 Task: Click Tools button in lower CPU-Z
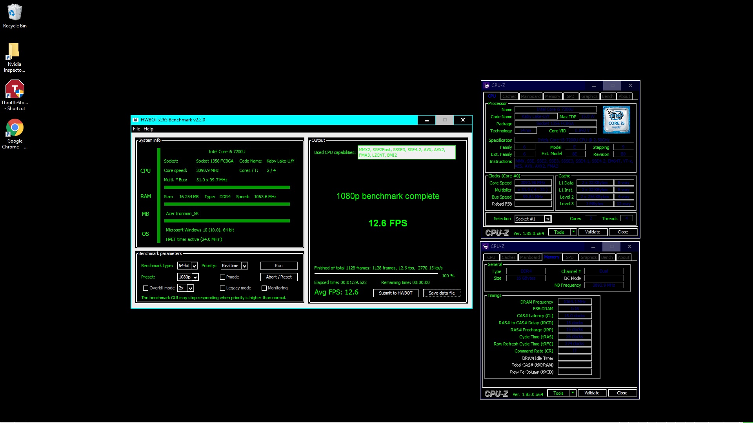click(x=558, y=393)
